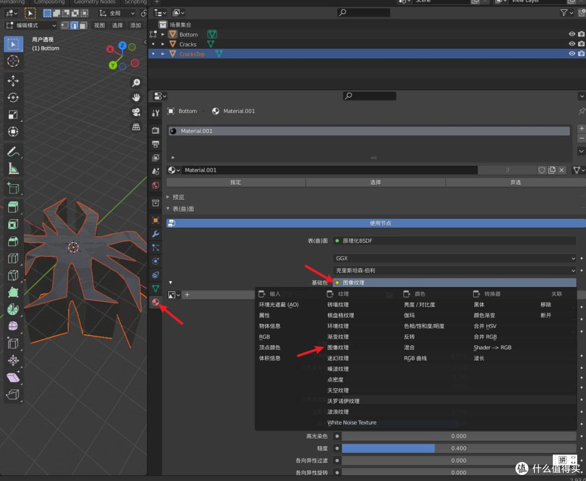Toggle visibility of the Cracks object
The image size is (586, 481).
click(x=572, y=44)
